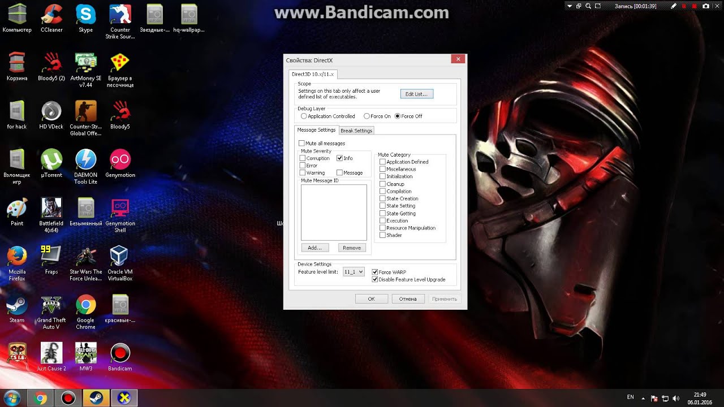Click the Bandicam recorder camera screenshot icon
This screenshot has width=724, height=407.
(x=705, y=6)
